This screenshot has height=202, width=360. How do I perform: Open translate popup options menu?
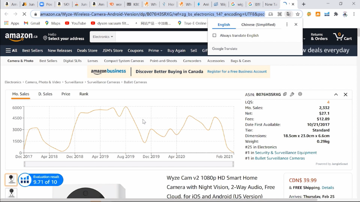coord(287,24)
